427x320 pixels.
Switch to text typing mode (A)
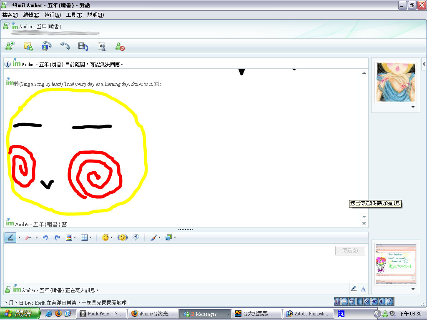pyautogui.click(x=363, y=289)
